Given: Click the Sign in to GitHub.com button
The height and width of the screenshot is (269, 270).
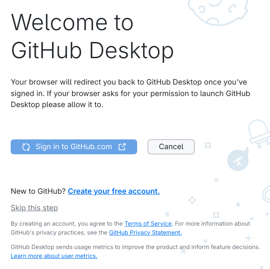Looking at the screenshot, I should tap(74, 147).
